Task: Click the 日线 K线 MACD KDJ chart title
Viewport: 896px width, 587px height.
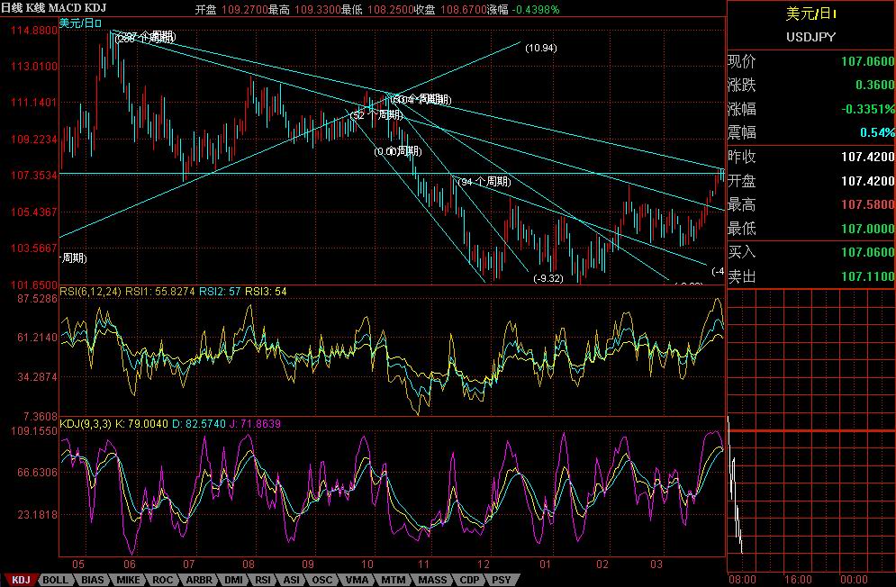Action: pyautogui.click(x=54, y=8)
